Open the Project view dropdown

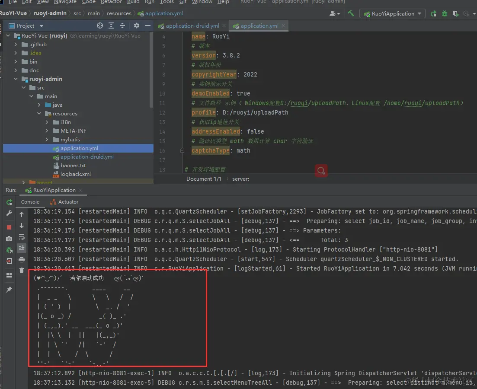point(42,26)
